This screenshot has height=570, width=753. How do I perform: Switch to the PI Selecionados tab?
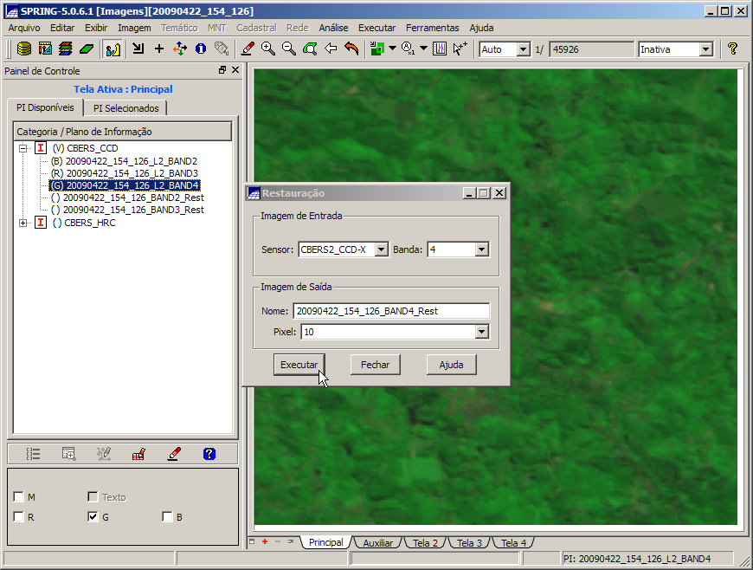pos(126,108)
